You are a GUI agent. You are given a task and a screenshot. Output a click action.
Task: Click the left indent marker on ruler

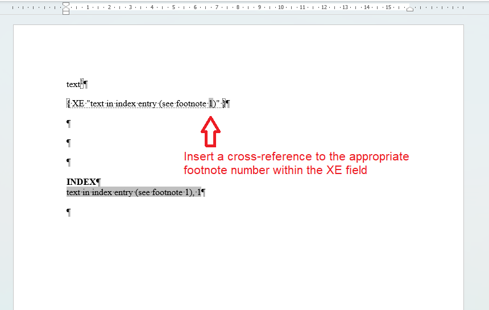(66, 9)
